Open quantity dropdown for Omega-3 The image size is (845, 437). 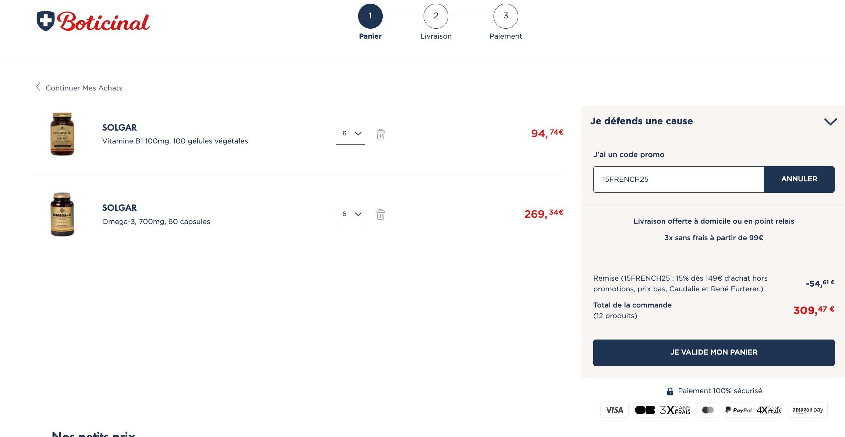pos(350,214)
